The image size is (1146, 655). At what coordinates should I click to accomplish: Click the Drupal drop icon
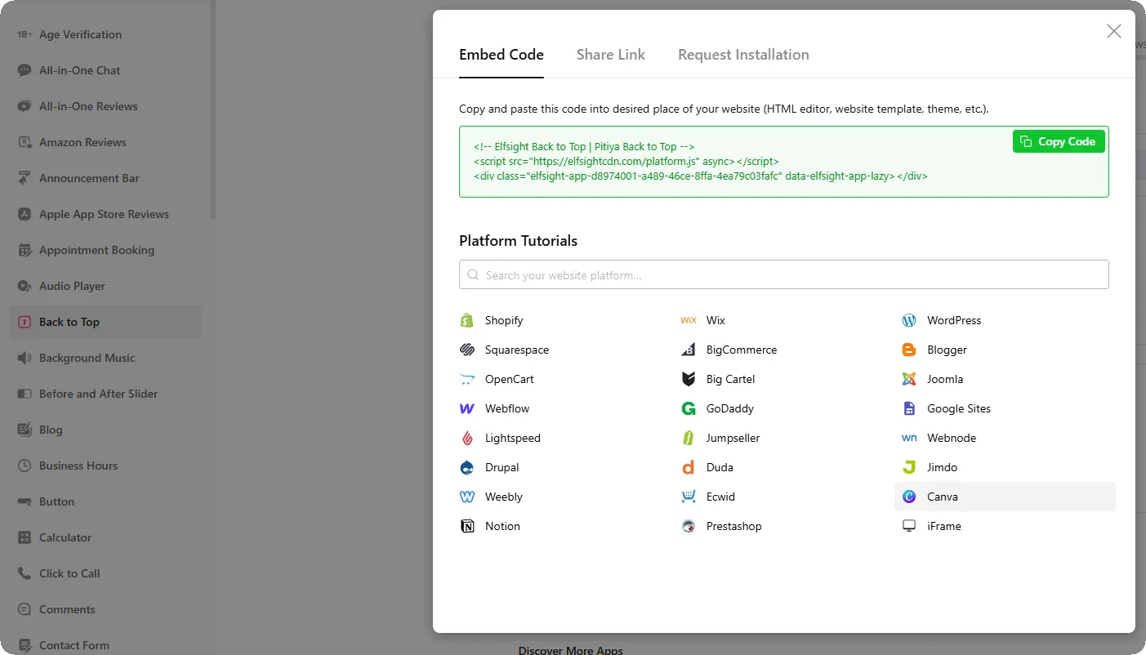(467, 467)
